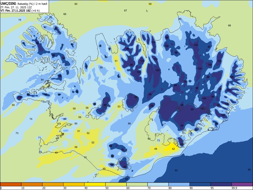The image size is (253, 190).
Task: Click the humidity value '42' on the map
Action: (173, 149)
